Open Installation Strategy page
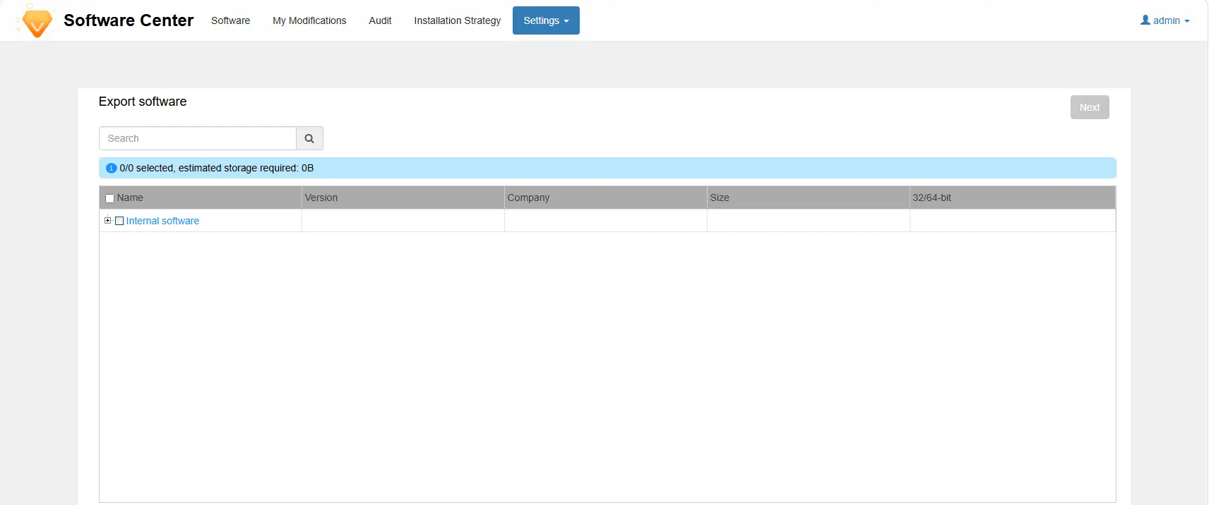 tap(458, 20)
